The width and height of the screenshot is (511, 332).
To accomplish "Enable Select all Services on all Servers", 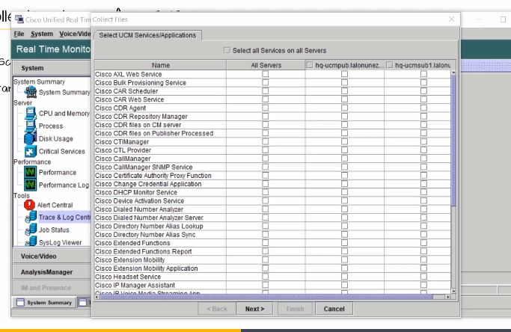I will 227,50.
